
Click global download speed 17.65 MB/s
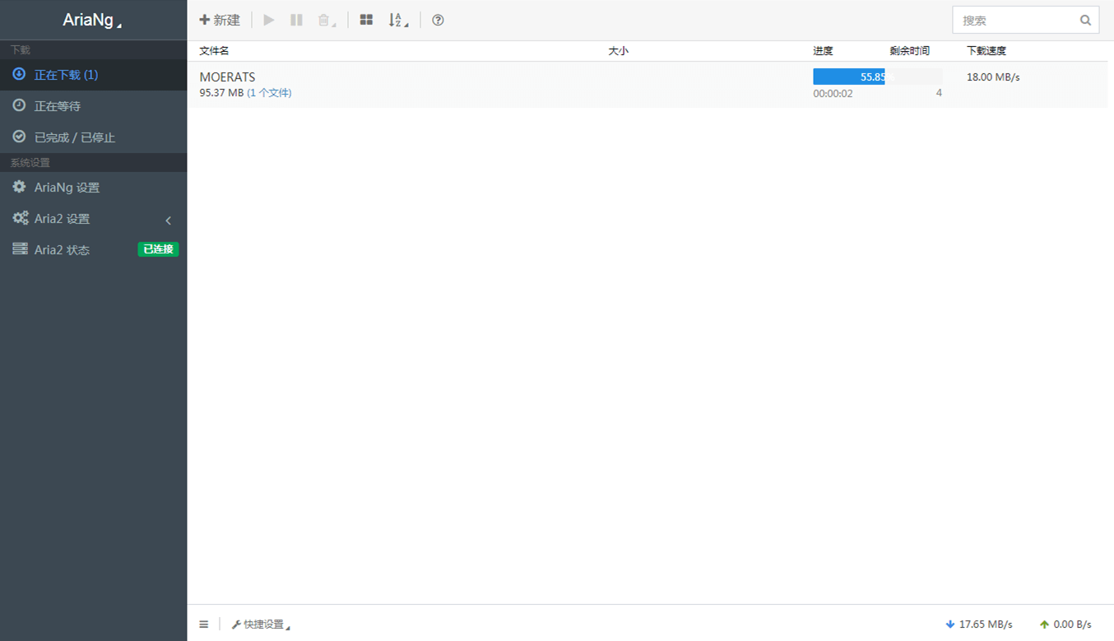(979, 625)
